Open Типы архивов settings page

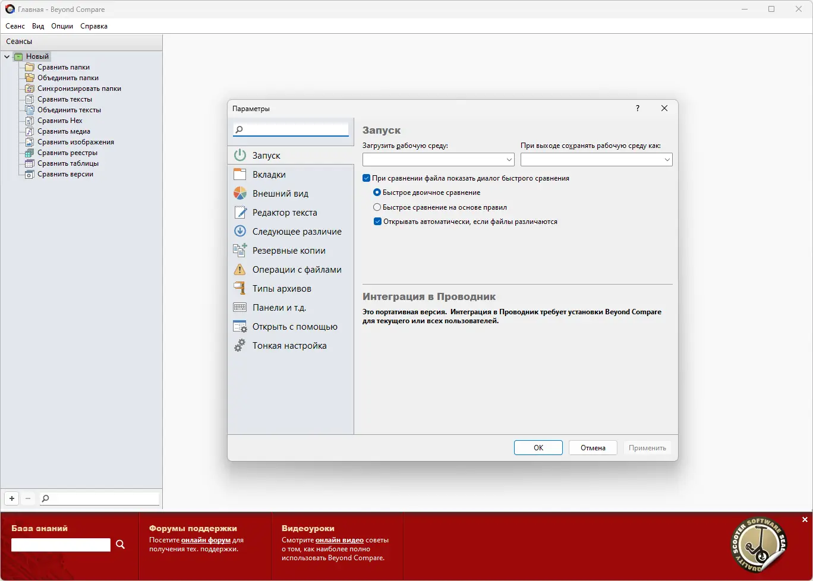pyautogui.click(x=291, y=288)
